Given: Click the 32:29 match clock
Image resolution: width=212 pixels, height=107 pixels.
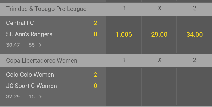Looking at the screenshot, I should 13,97.
